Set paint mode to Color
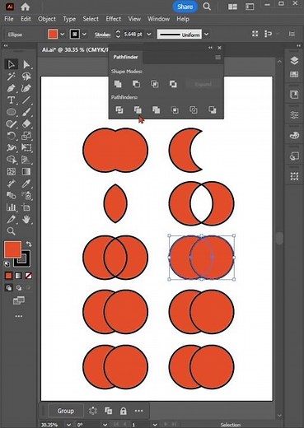Screen dimensions: 304x428 tap(9, 276)
